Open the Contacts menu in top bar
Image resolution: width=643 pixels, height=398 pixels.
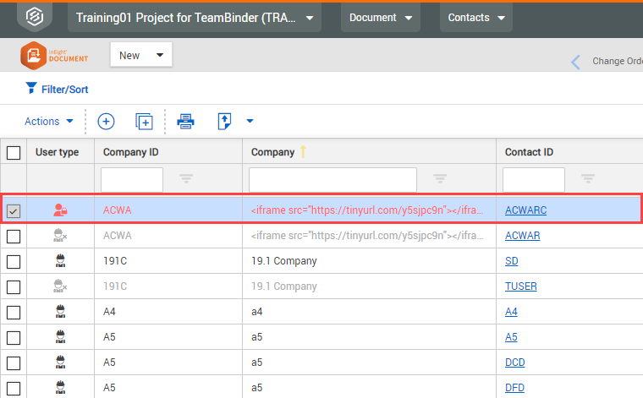(x=475, y=18)
